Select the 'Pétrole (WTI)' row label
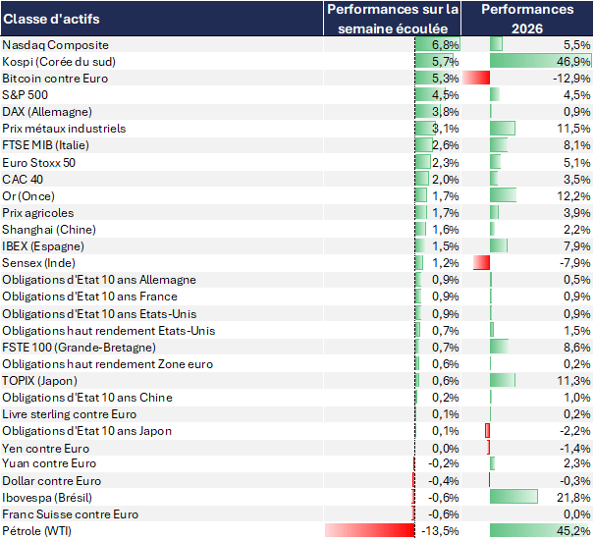Viewport: 594px width, 540px height. tap(36, 530)
